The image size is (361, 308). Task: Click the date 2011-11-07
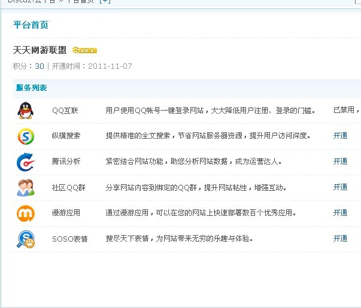coord(110,66)
